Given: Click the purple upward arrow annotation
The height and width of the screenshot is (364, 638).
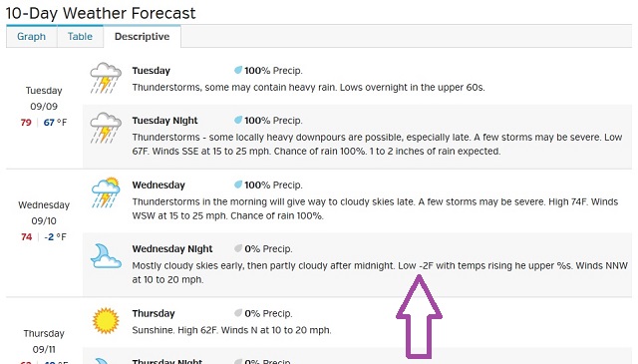Looking at the screenshot, I should pos(419,317).
